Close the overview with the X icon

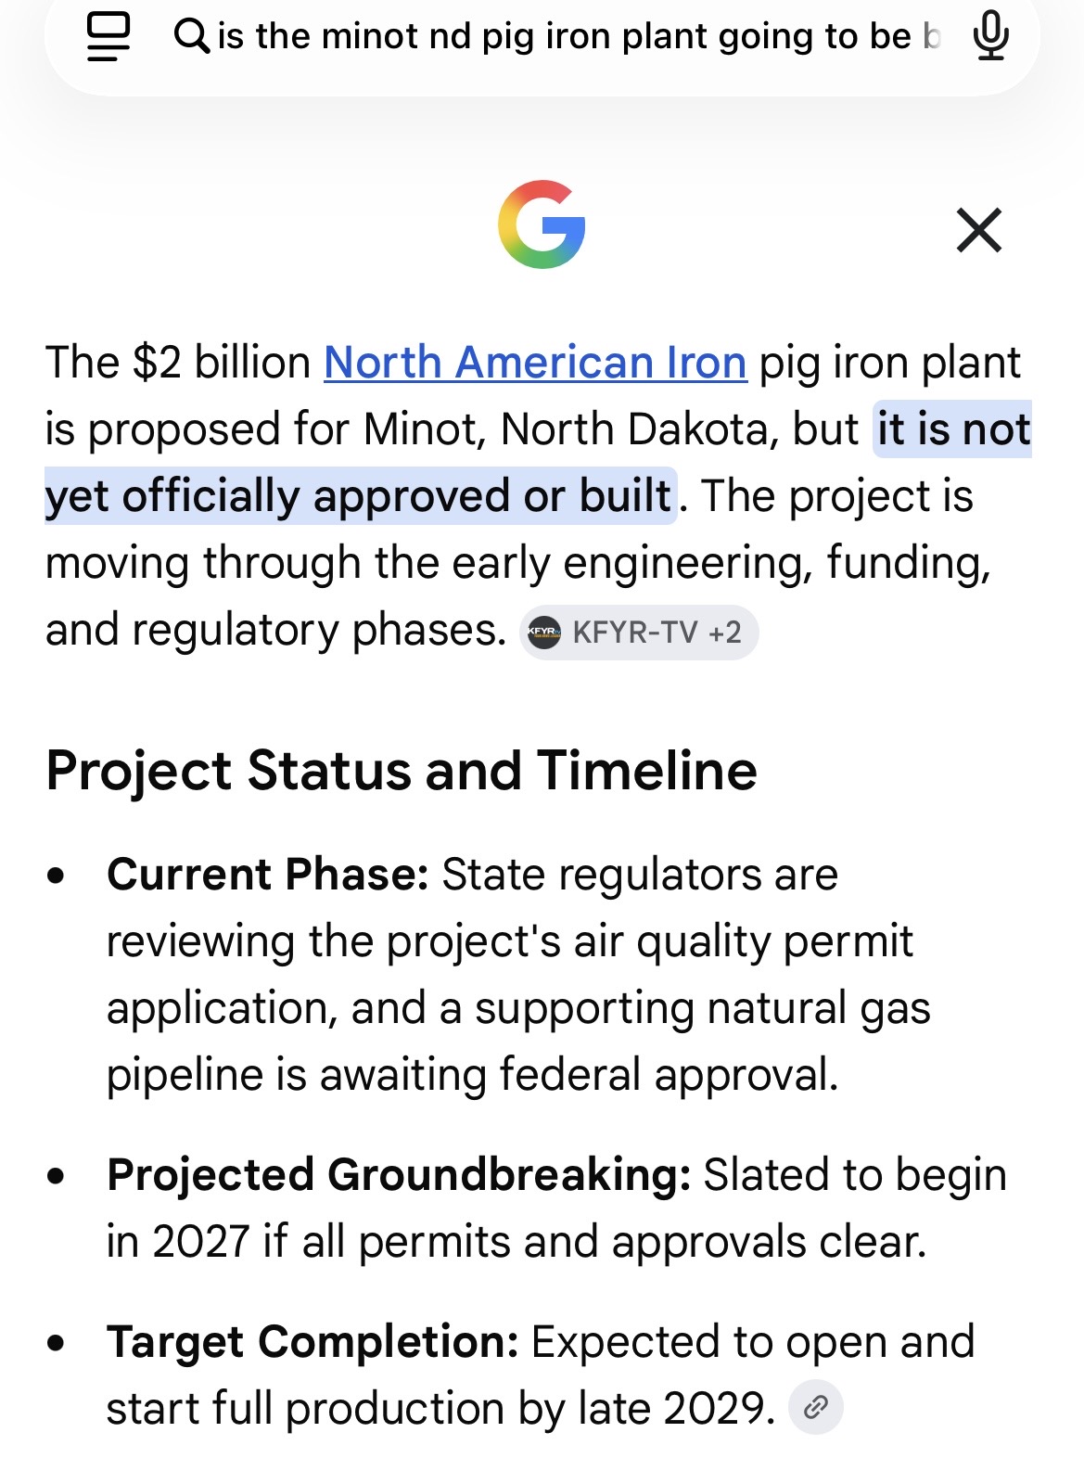(979, 230)
